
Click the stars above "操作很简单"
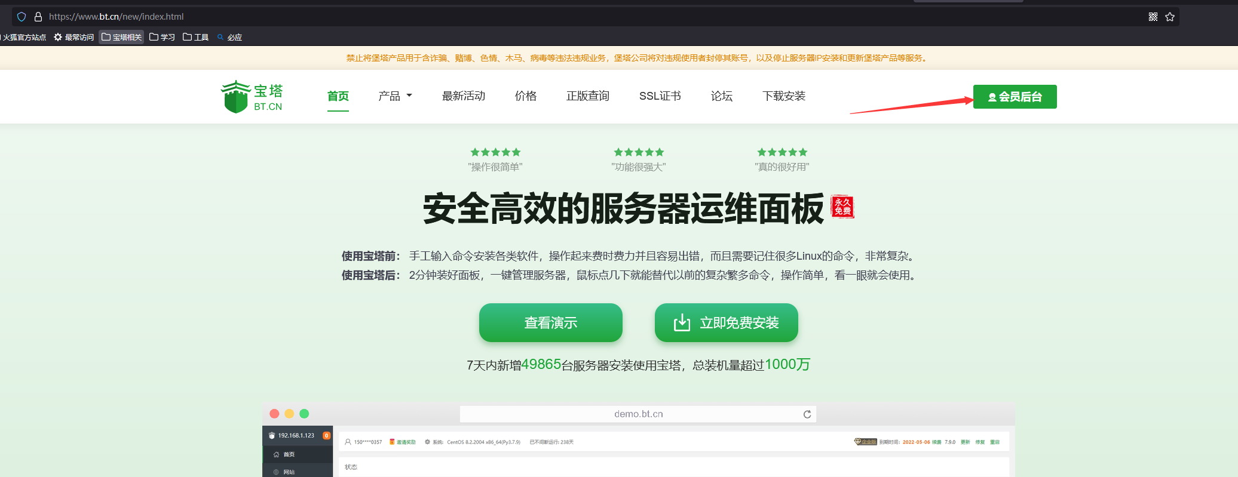click(x=495, y=152)
